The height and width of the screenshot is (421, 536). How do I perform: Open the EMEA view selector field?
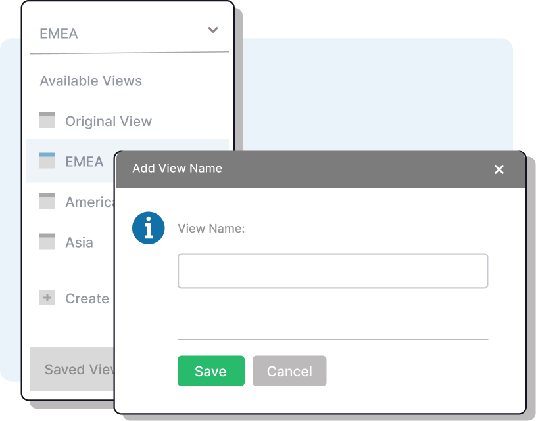tap(118, 33)
